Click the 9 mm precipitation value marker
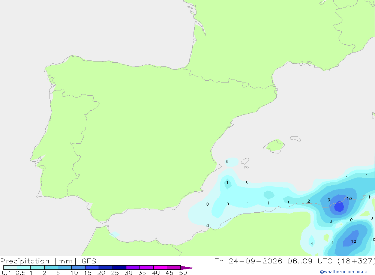 pyautogui.click(x=329, y=200)
